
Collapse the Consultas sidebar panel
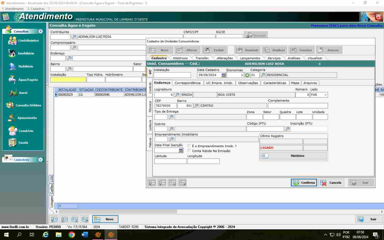coord(41,31)
